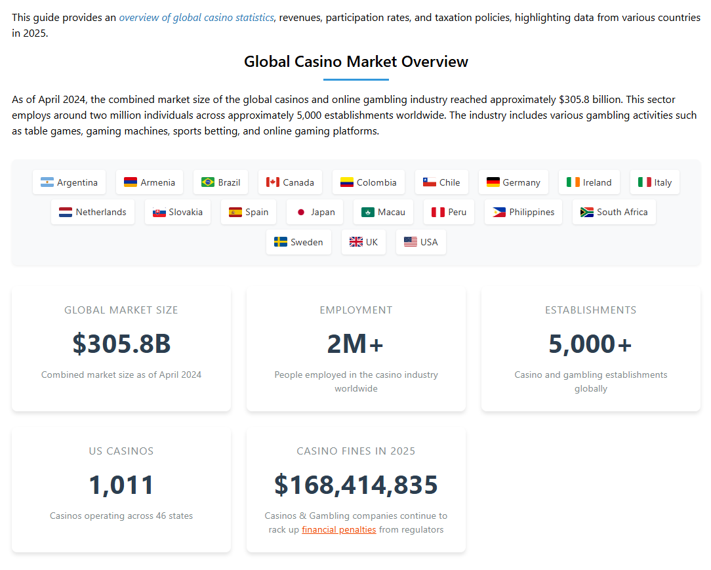Follow the financial penalties link
Screen dimensions: 711x570
point(338,529)
